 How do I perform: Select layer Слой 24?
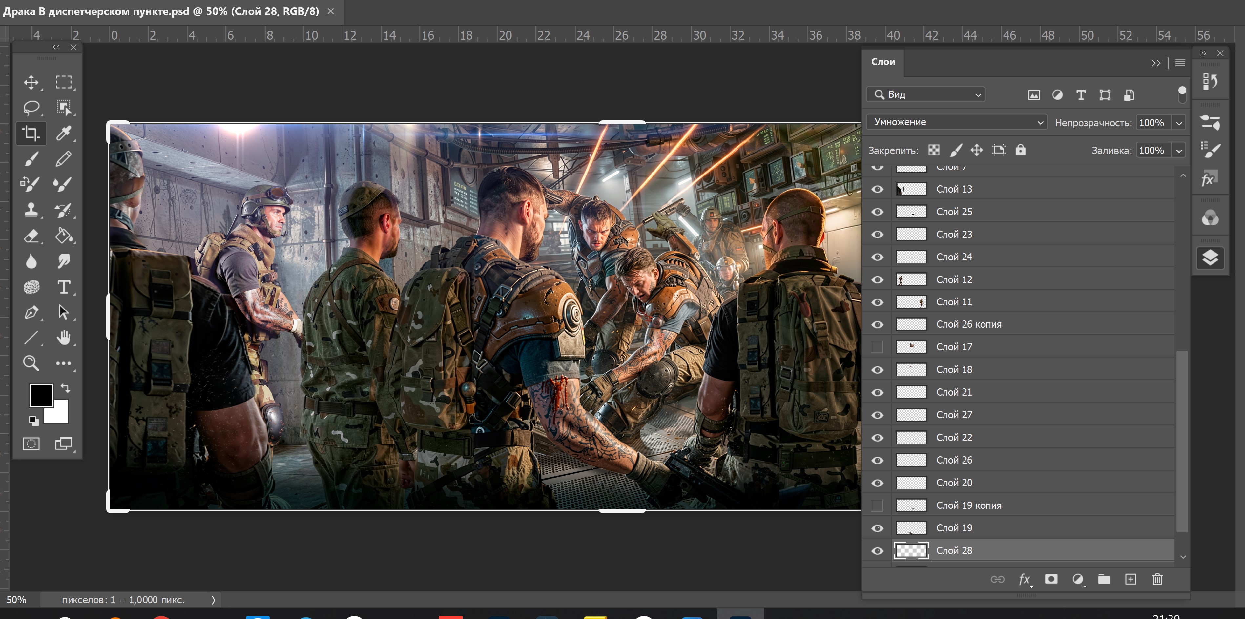(1033, 257)
